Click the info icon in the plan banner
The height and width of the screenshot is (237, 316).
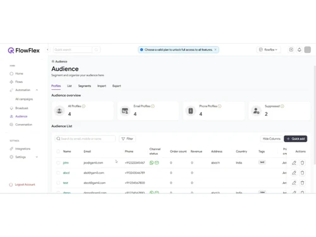point(142,50)
